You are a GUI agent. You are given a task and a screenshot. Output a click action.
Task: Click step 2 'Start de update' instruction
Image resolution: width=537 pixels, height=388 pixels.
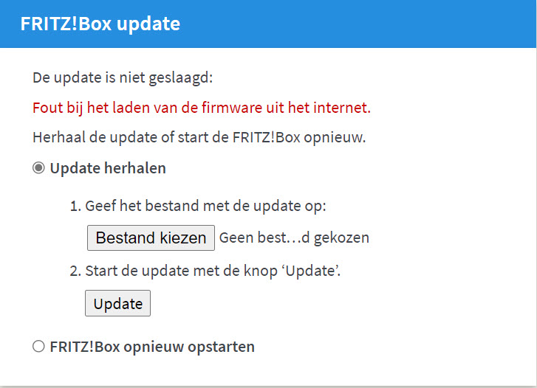coord(213,271)
